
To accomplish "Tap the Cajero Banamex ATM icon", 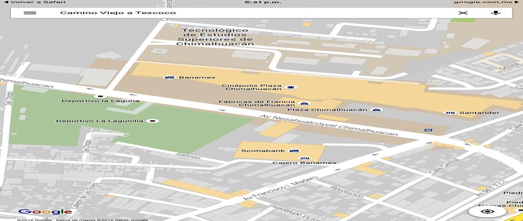I will tap(305, 158).
